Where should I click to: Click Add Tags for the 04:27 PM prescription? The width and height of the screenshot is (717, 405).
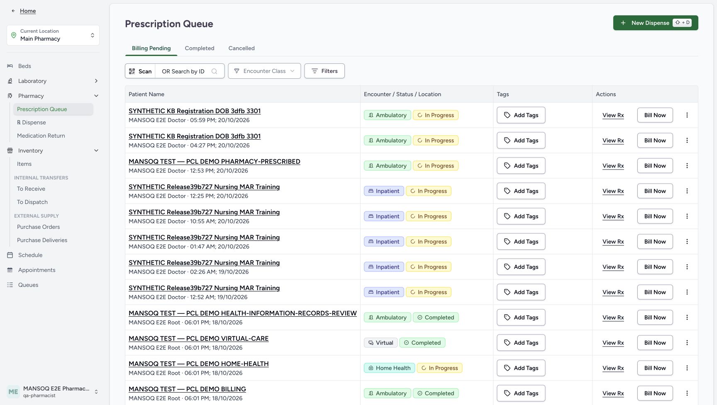tap(521, 141)
